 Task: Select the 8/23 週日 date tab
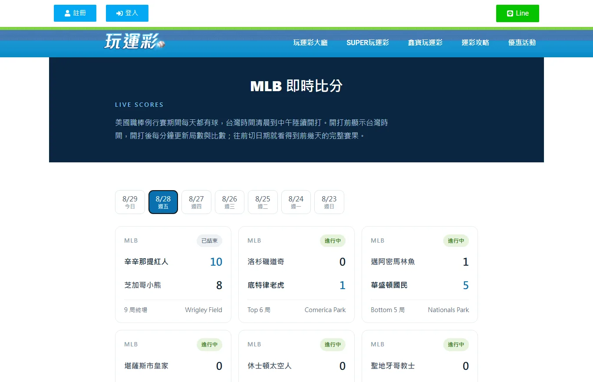pyautogui.click(x=329, y=202)
